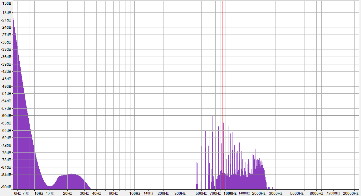
Task: Click the bold 10Hz frequency label
Action: (x=39, y=194)
